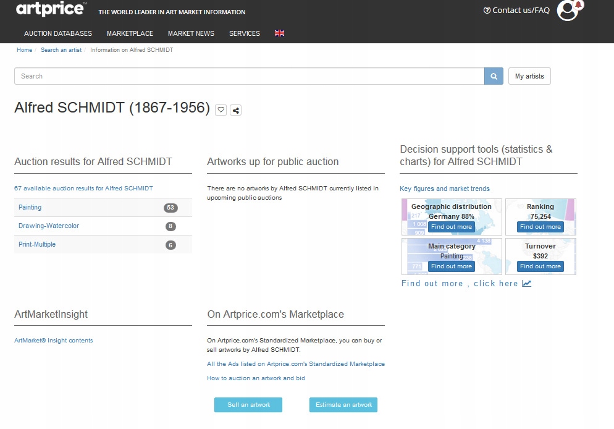The image size is (614, 429).
Task: Click the chart icon after 'click here'
Action: [x=527, y=283]
